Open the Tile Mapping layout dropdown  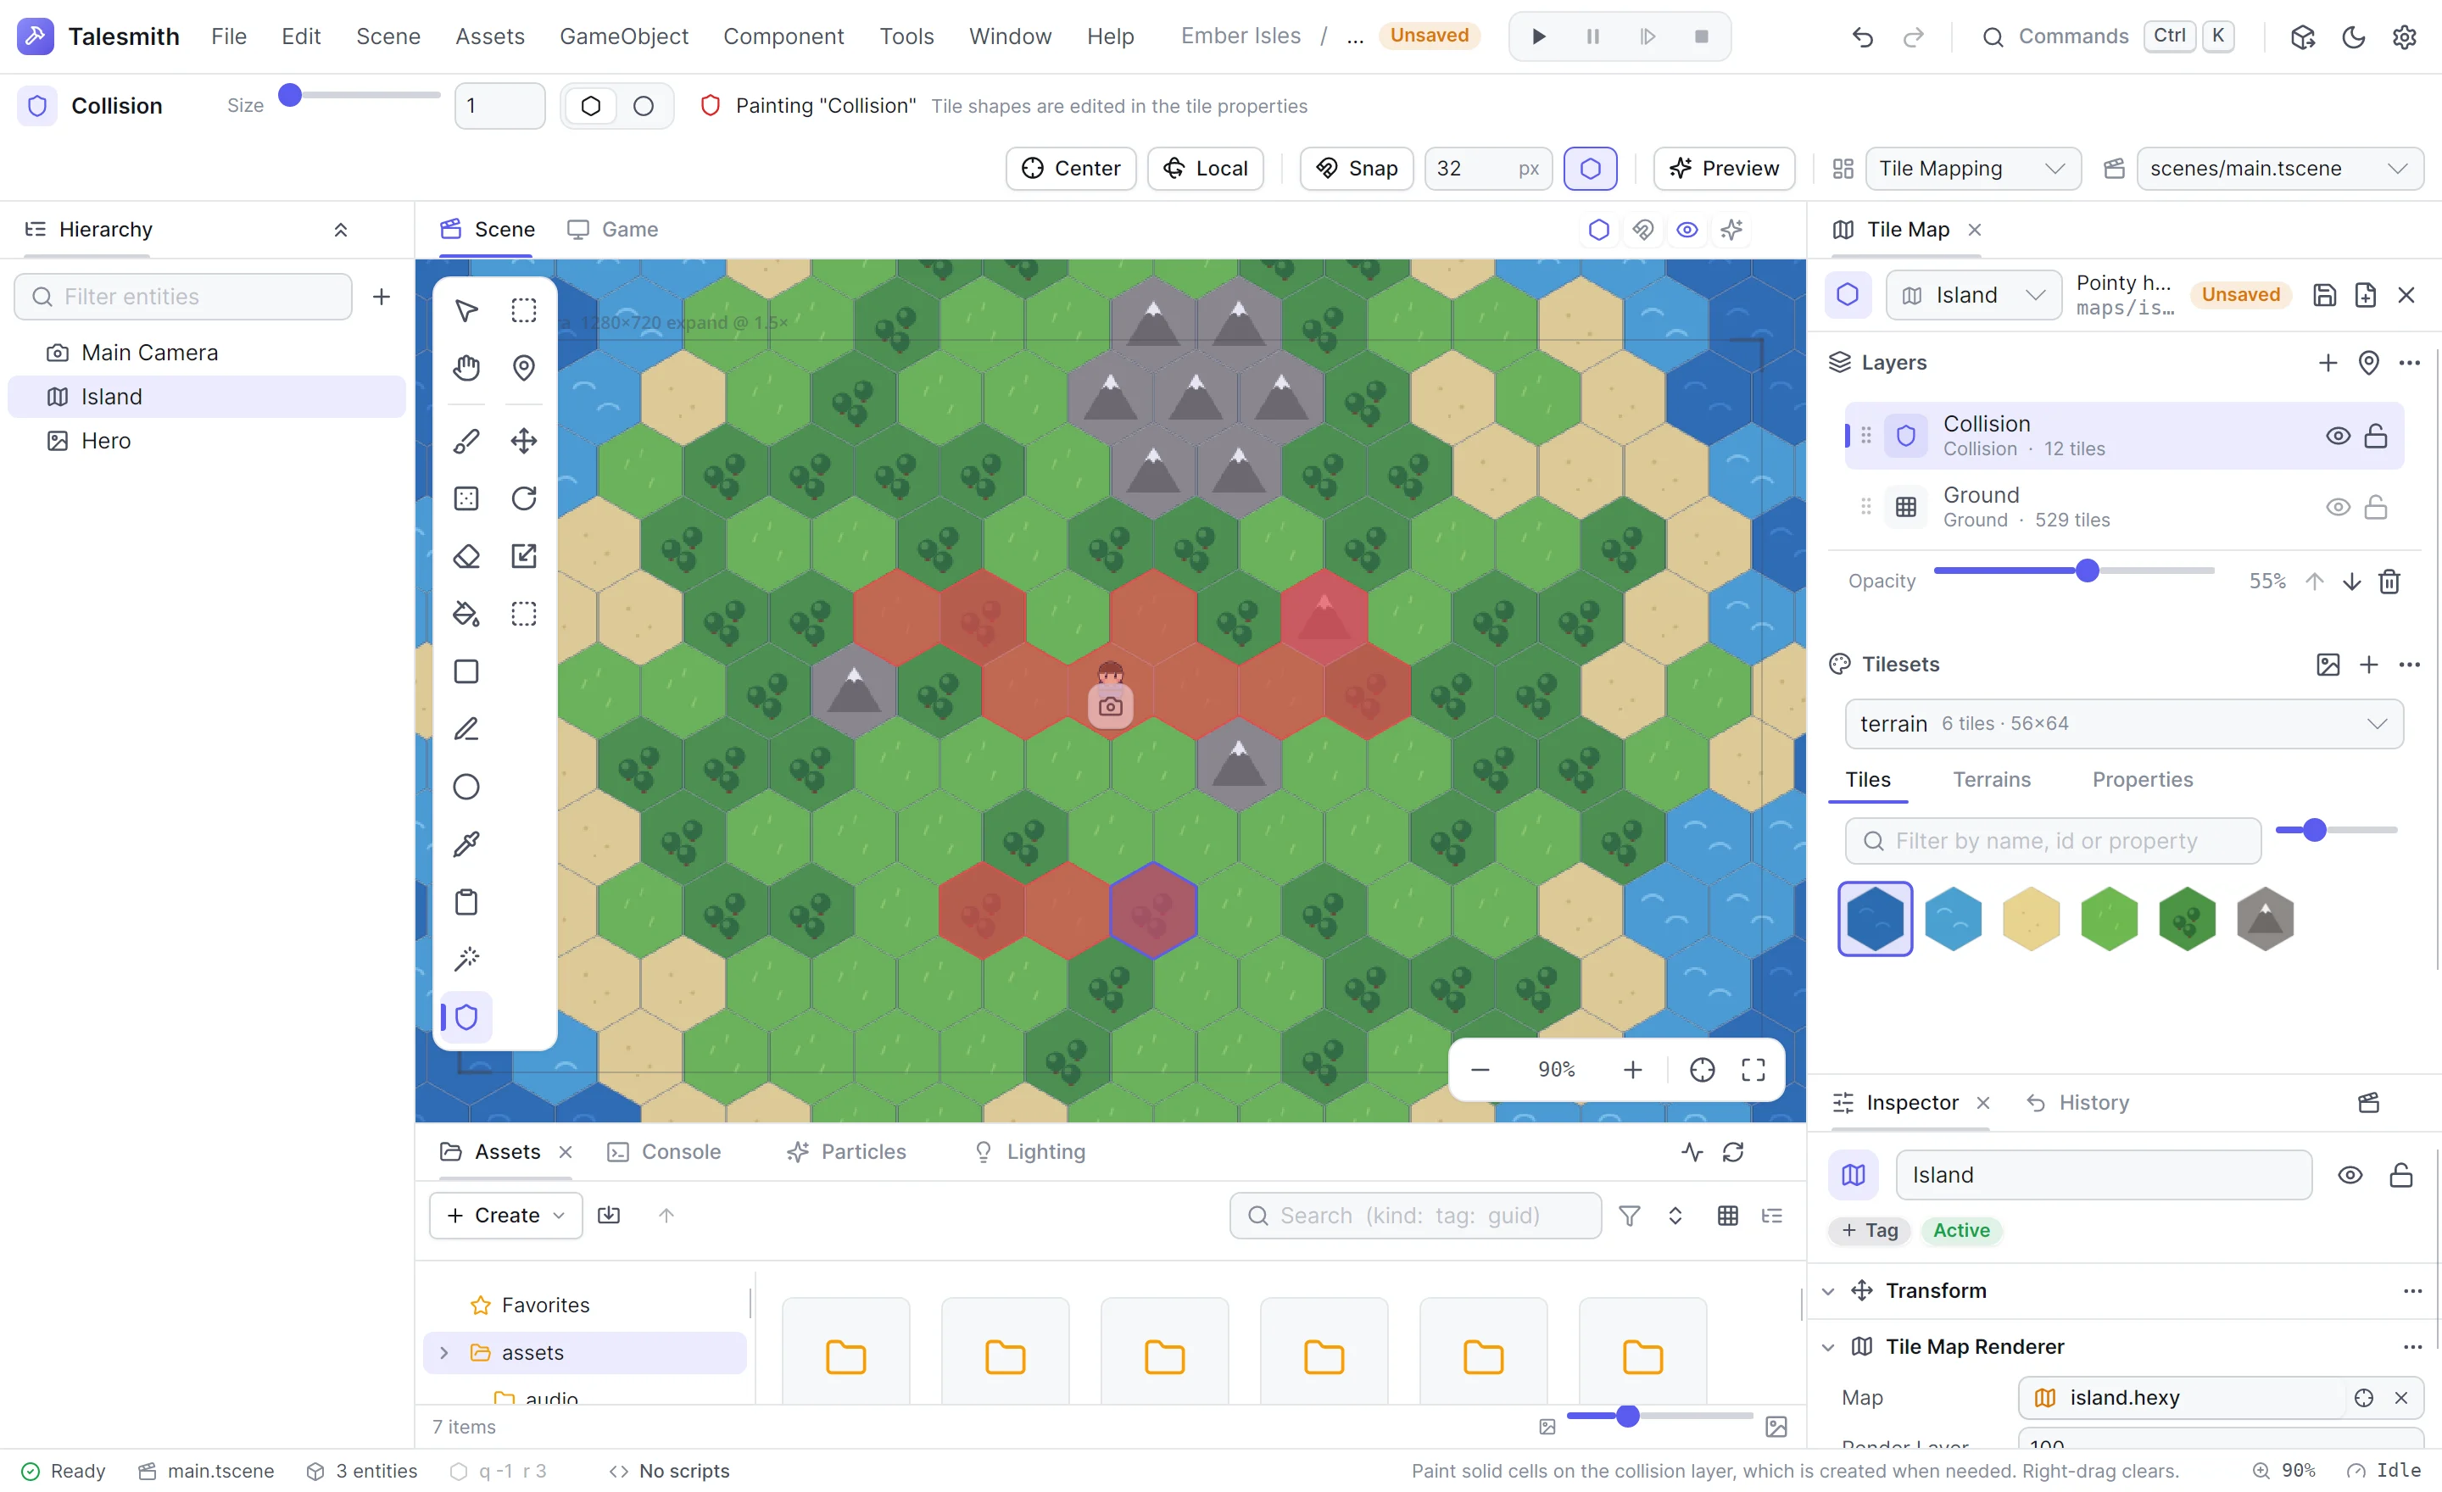click(x=1972, y=169)
